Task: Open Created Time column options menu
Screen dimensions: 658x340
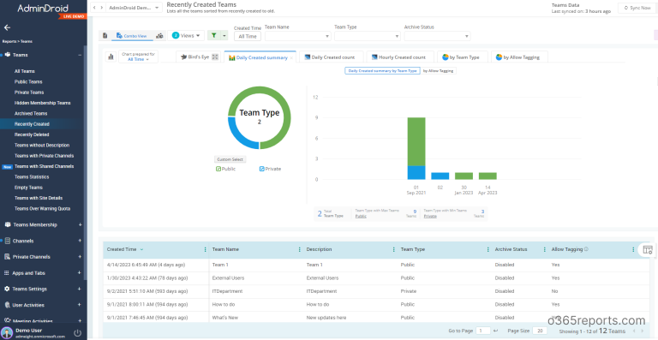Action: pos(206,249)
